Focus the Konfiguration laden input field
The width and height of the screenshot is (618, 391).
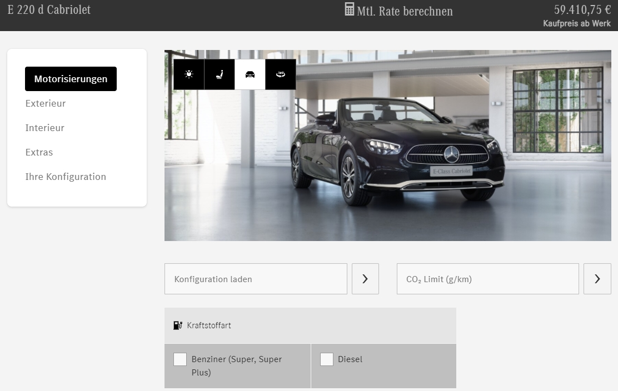click(256, 279)
